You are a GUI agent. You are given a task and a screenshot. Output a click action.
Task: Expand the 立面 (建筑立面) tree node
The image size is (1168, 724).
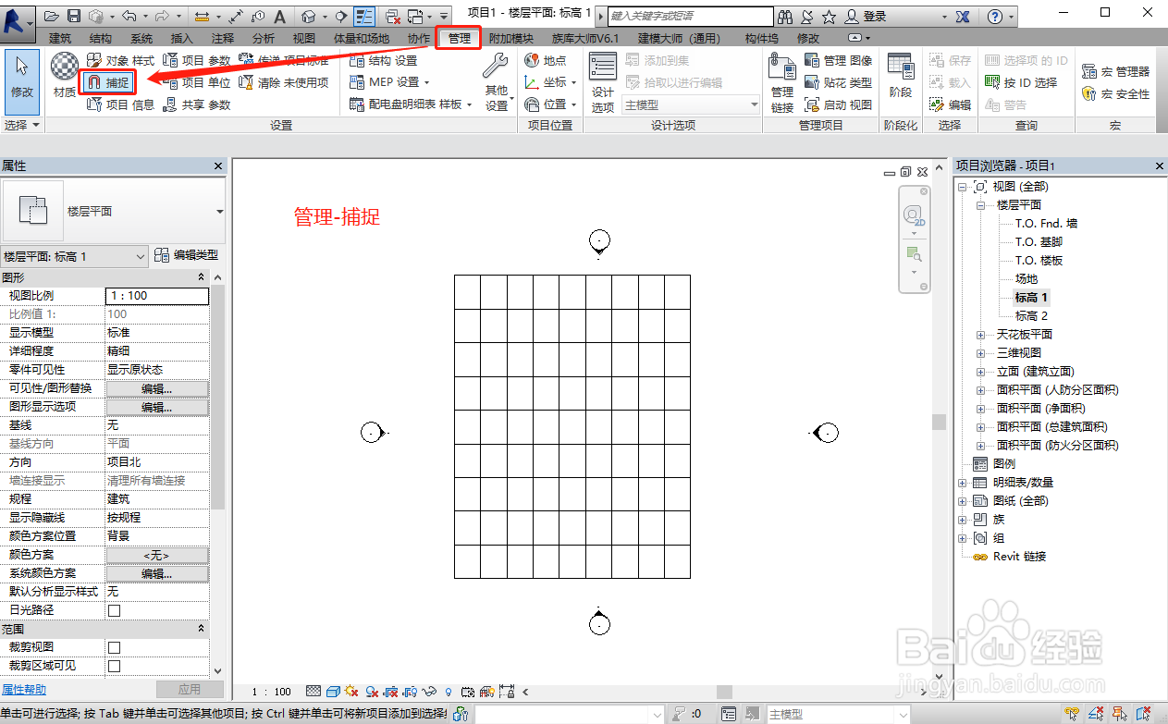click(980, 372)
